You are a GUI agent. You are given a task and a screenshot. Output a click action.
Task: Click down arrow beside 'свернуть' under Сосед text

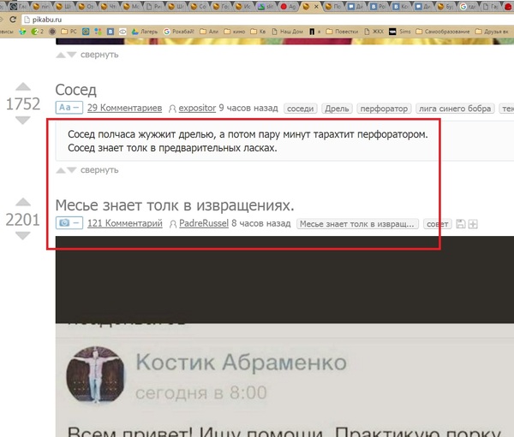pos(71,170)
